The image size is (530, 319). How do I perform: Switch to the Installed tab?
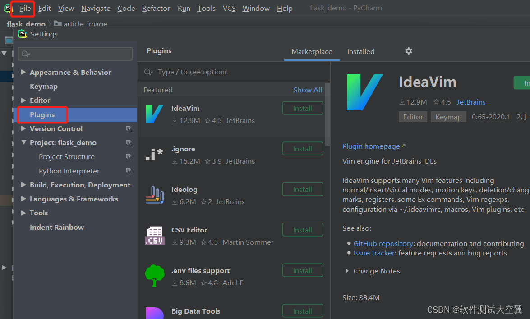tap(361, 52)
